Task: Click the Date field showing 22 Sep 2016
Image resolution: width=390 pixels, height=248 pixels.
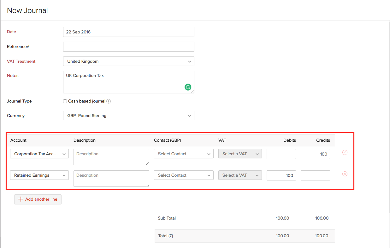Action: (x=128, y=32)
